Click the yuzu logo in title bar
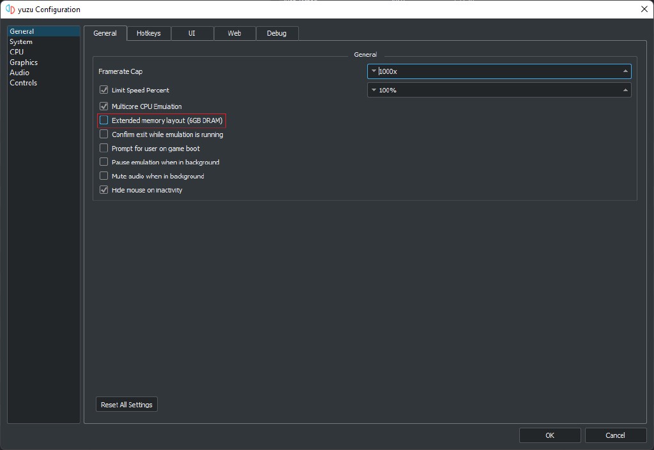The height and width of the screenshot is (450, 654). (10, 9)
